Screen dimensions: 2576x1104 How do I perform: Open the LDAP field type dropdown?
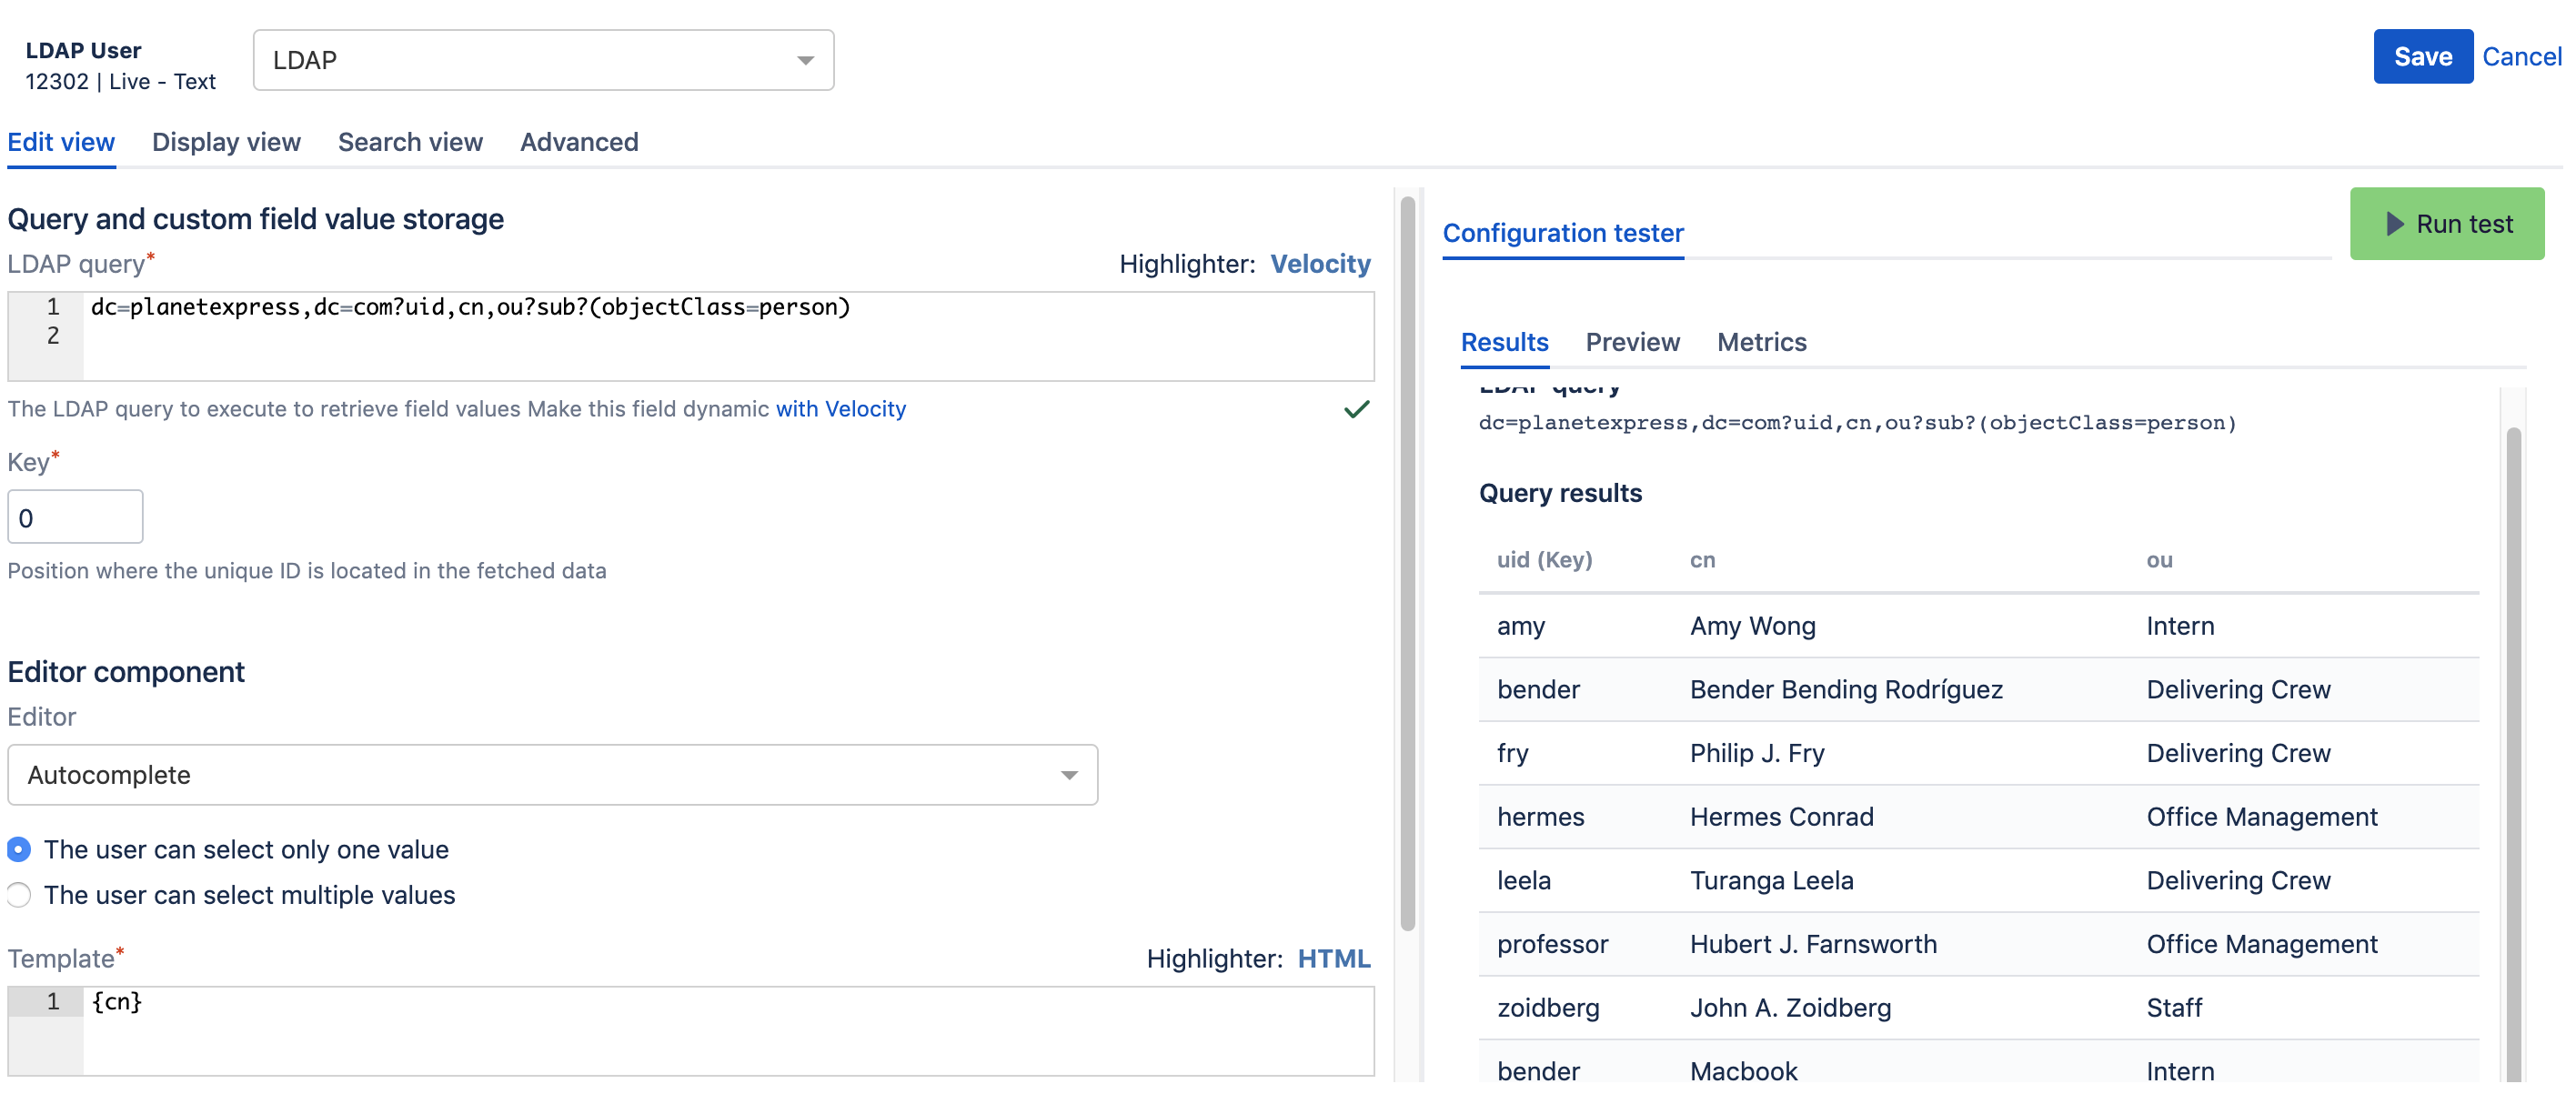pyautogui.click(x=543, y=60)
